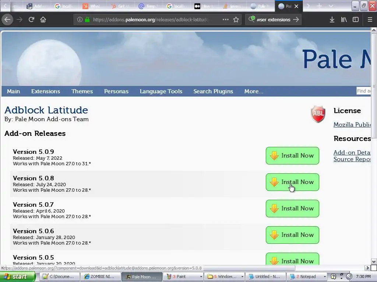This screenshot has width=377, height=282.
Task: Click the Help question mark tray icon
Action: 333,276
